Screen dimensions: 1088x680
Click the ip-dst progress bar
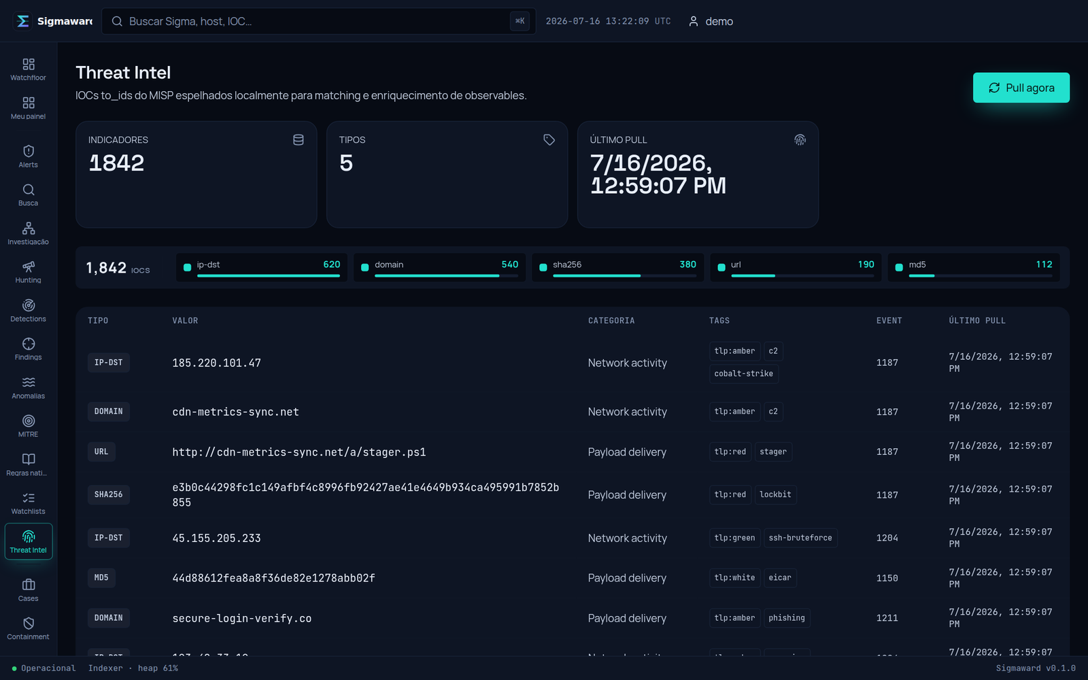269,275
